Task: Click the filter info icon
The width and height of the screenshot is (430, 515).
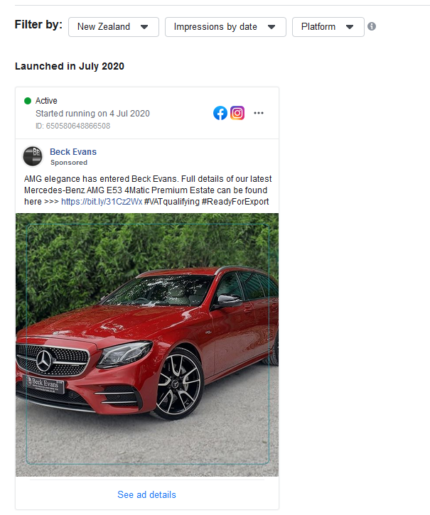Action: 372,26
